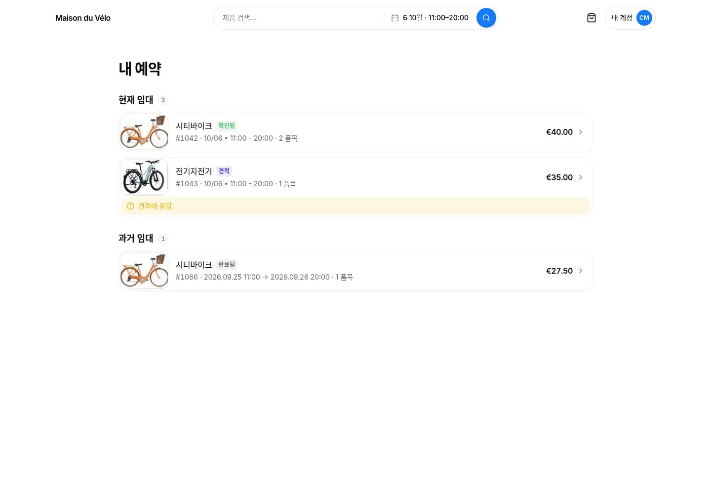
Task: Click the blue search magnifier button
Action: pyautogui.click(x=486, y=18)
